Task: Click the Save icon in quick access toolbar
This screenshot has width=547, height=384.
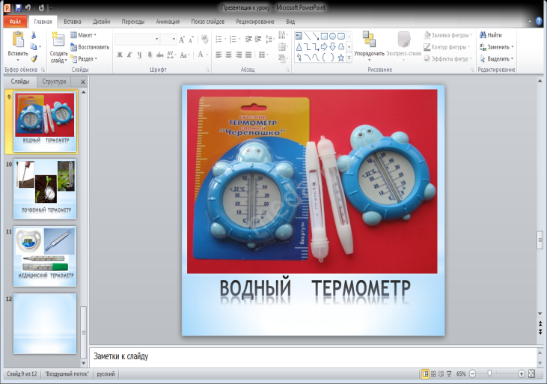Action: tap(18, 7)
